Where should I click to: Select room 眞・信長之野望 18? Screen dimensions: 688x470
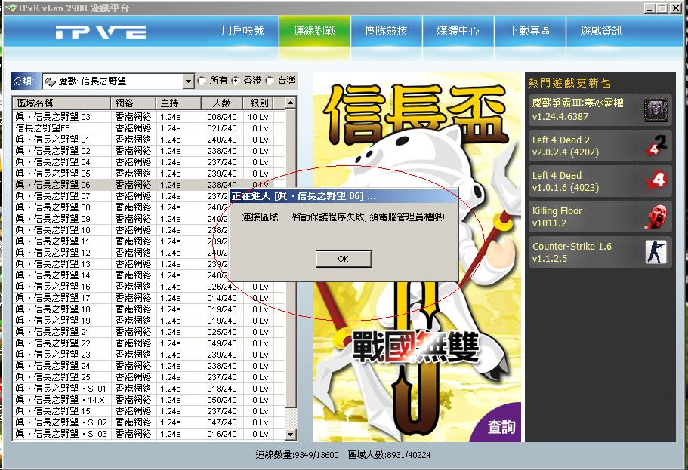coord(150,309)
